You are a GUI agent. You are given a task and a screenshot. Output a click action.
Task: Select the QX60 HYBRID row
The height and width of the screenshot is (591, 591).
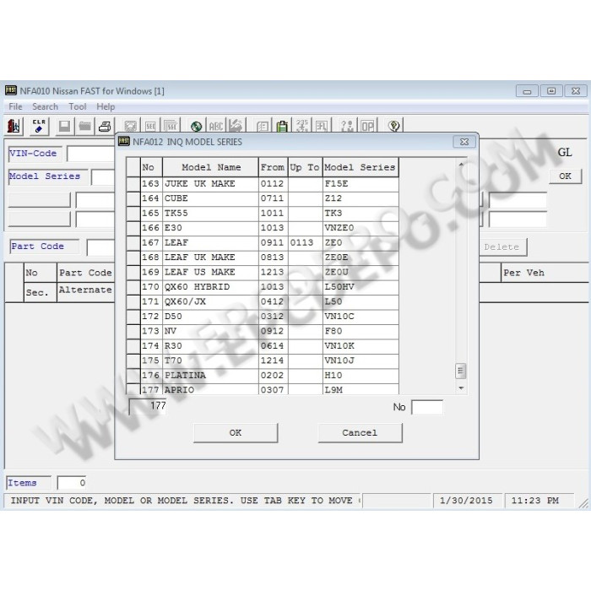pos(263,287)
